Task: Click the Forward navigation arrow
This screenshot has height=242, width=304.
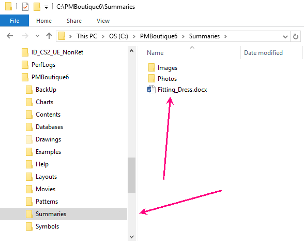Action: pos(25,36)
